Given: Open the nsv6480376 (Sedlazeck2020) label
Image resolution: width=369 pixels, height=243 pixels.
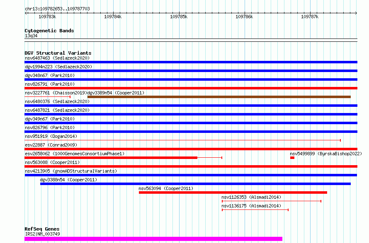Looking at the screenshot, I should pyautogui.click(x=57, y=101).
